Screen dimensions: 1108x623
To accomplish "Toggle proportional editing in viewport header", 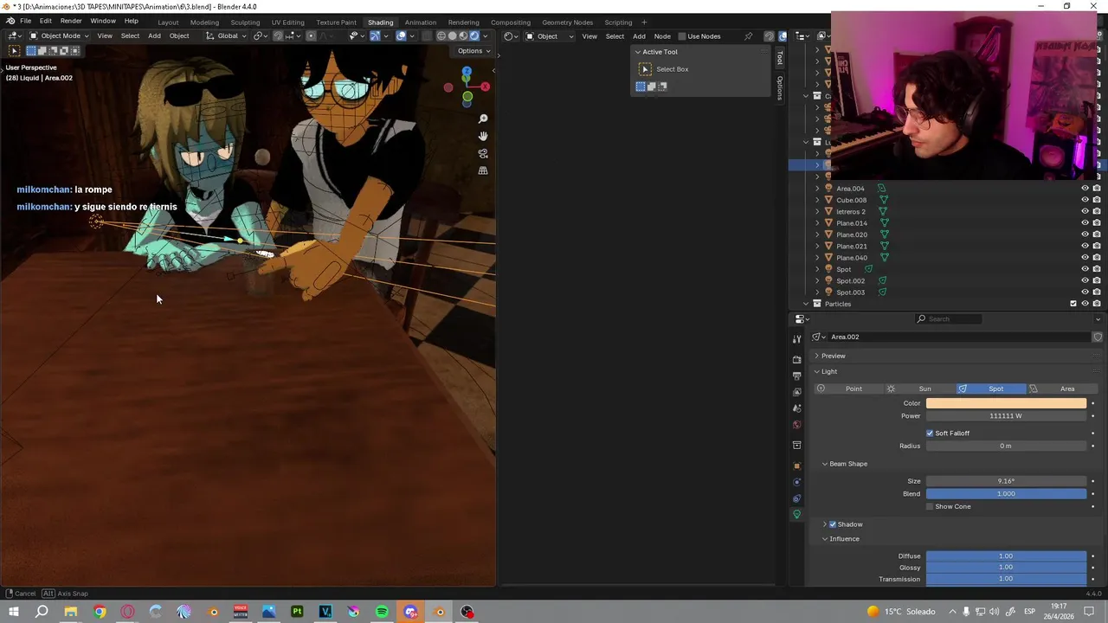I will coord(311,36).
